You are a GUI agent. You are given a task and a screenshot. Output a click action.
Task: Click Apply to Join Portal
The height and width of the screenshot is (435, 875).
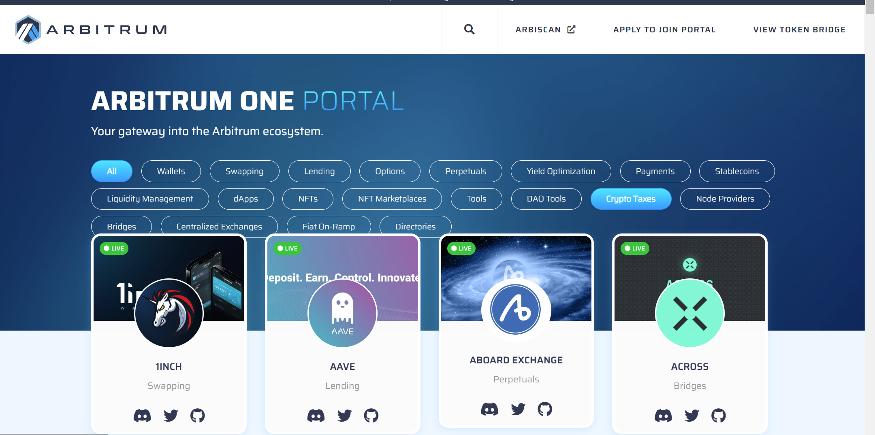pos(664,30)
